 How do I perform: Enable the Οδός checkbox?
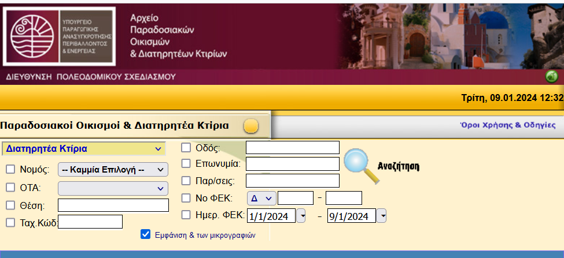tap(186, 147)
